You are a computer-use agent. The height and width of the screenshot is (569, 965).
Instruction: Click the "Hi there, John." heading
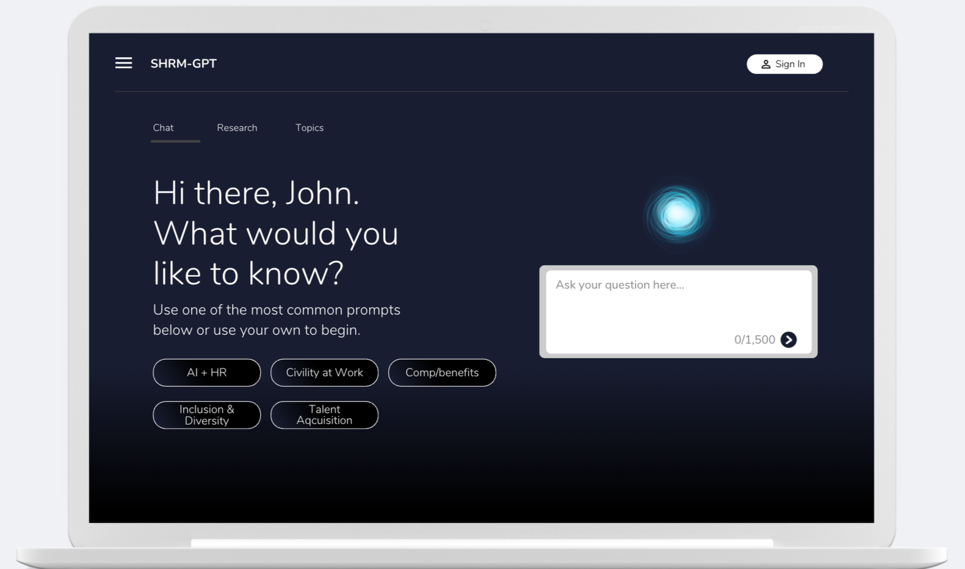[x=256, y=193]
